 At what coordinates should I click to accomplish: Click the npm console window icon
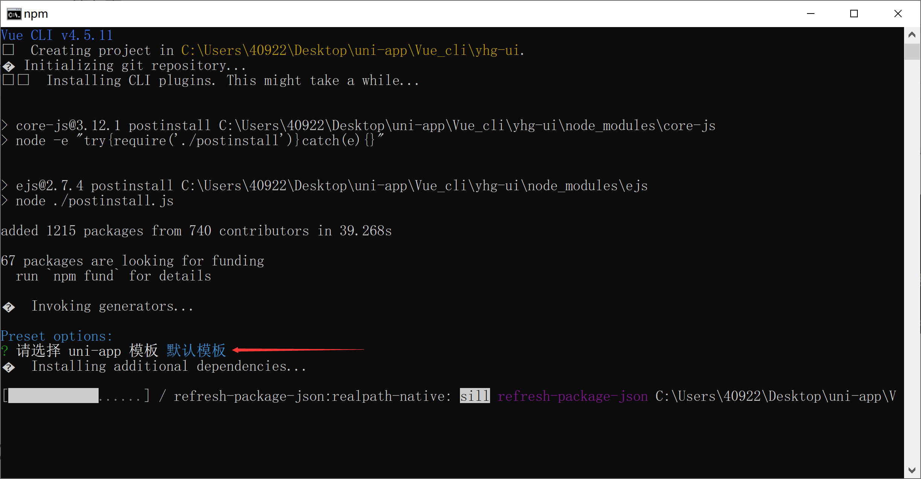point(14,14)
